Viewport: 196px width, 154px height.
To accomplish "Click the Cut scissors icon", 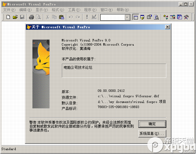I will (48, 17).
